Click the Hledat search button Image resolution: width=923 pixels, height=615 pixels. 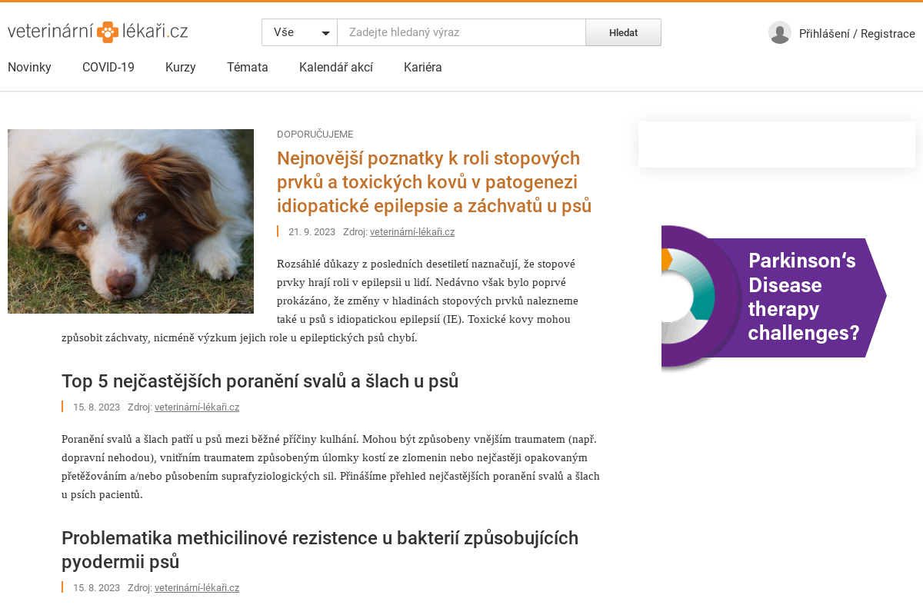point(623,32)
